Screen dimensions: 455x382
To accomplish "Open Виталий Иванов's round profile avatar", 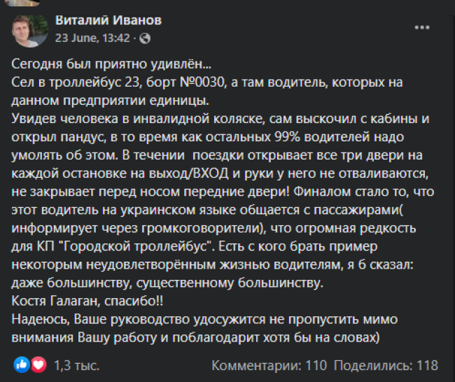I will tap(29, 31).
